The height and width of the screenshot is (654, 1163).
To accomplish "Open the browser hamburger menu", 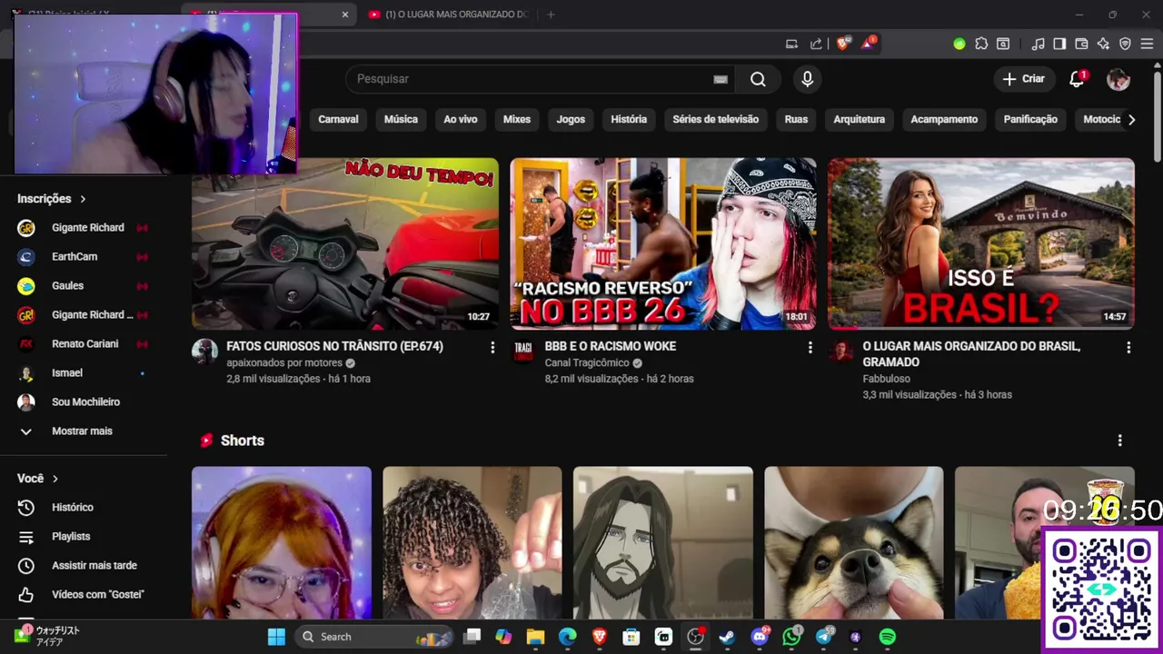I will click(x=1147, y=44).
